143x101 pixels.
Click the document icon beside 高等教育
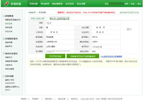click(4, 16)
